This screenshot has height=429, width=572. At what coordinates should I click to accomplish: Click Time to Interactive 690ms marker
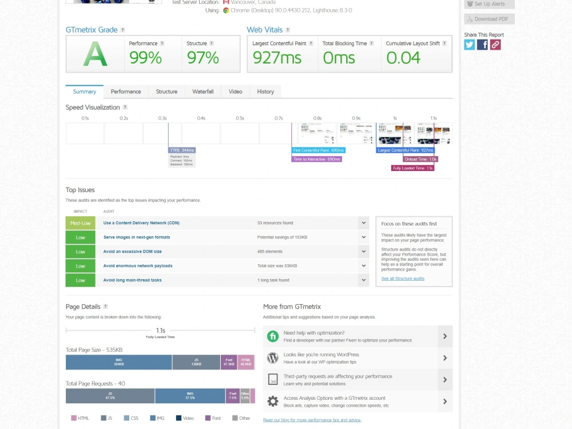coord(317,159)
